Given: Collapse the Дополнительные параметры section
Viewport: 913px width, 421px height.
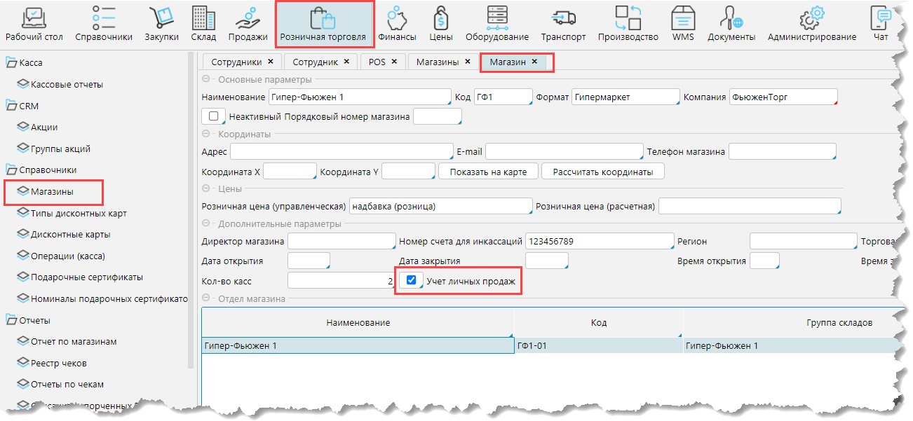Looking at the screenshot, I should [x=206, y=224].
